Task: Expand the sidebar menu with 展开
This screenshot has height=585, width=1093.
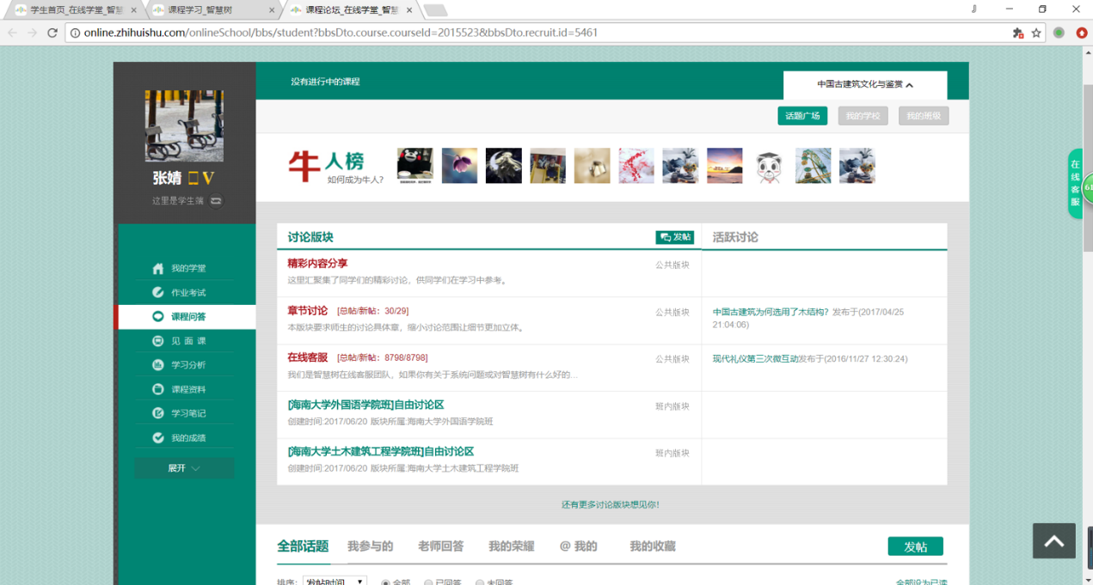Action: pyautogui.click(x=184, y=468)
